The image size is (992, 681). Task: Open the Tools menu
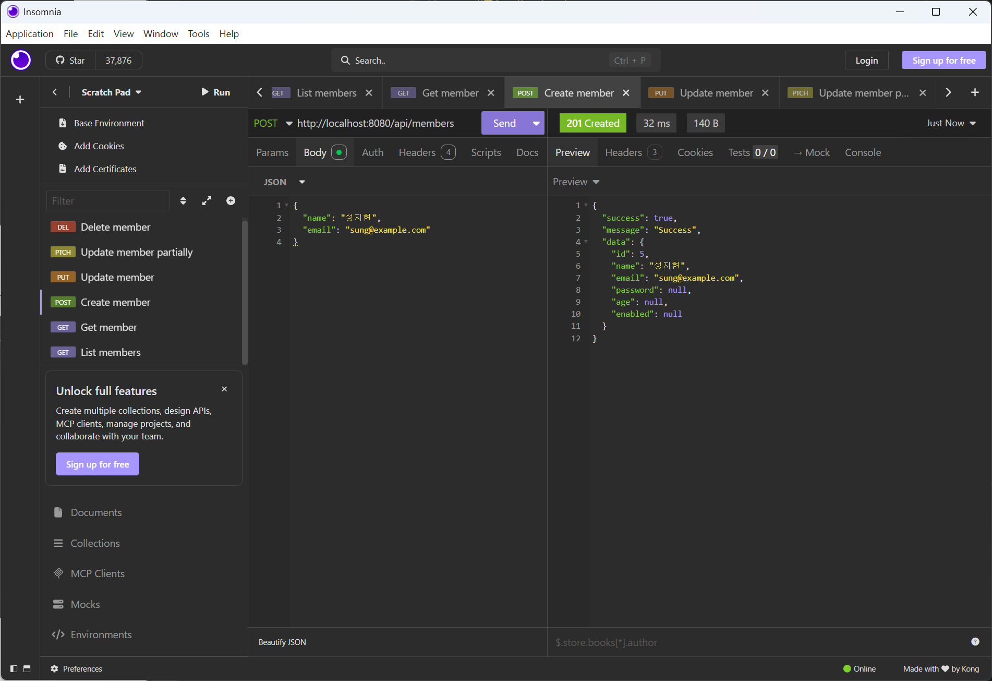[198, 34]
